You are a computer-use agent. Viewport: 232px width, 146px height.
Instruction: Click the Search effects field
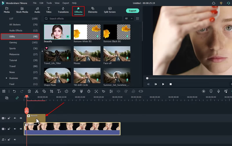click(83, 19)
